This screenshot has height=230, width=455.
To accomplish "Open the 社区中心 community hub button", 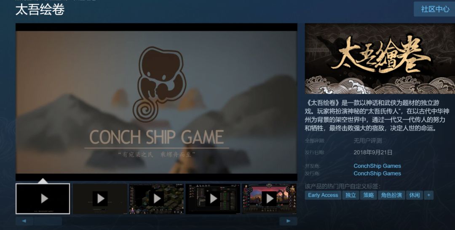I will tap(435, 9).
